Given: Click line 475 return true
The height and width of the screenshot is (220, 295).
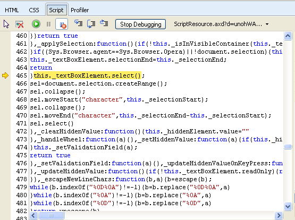Looking at the screenshot, I should pyautogui.click(x=50, y=155).
